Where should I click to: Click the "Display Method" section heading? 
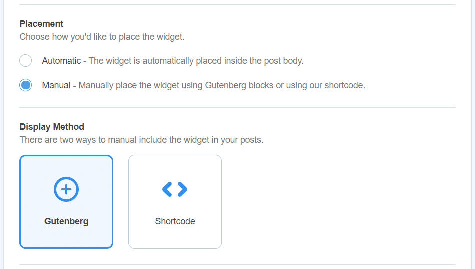pos(52,127)
